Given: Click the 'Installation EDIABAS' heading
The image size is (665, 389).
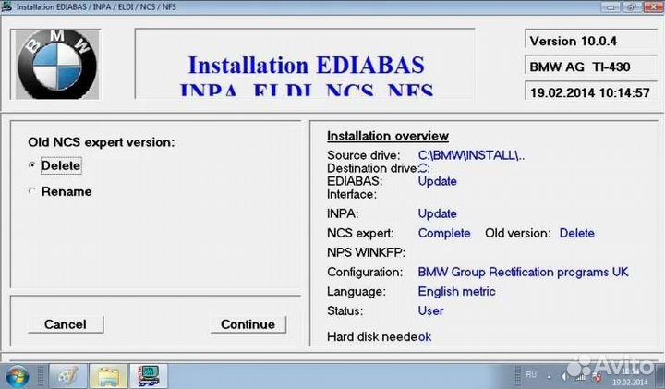Looking at the screenshot, I should pos(307,65).
